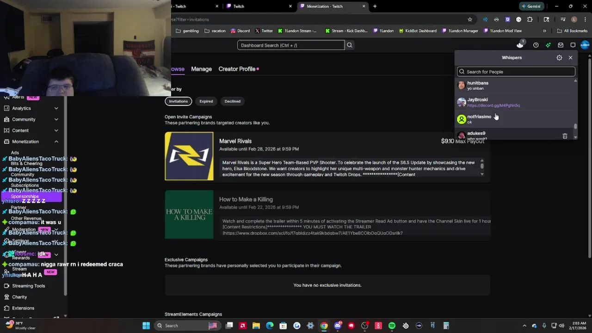Open Discord from the taskbar
The width and height of the screenshot is (592, 333).
[338, 326]
